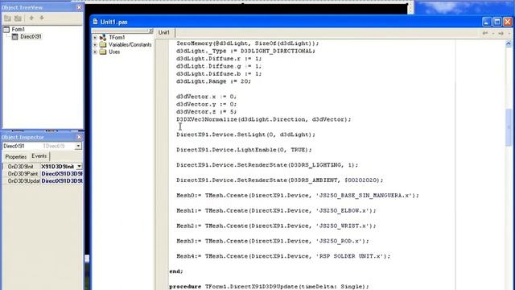Click the LightEnable(0, TRUE) line
Screen dimensions: 515x290
[x=244, y=150]
